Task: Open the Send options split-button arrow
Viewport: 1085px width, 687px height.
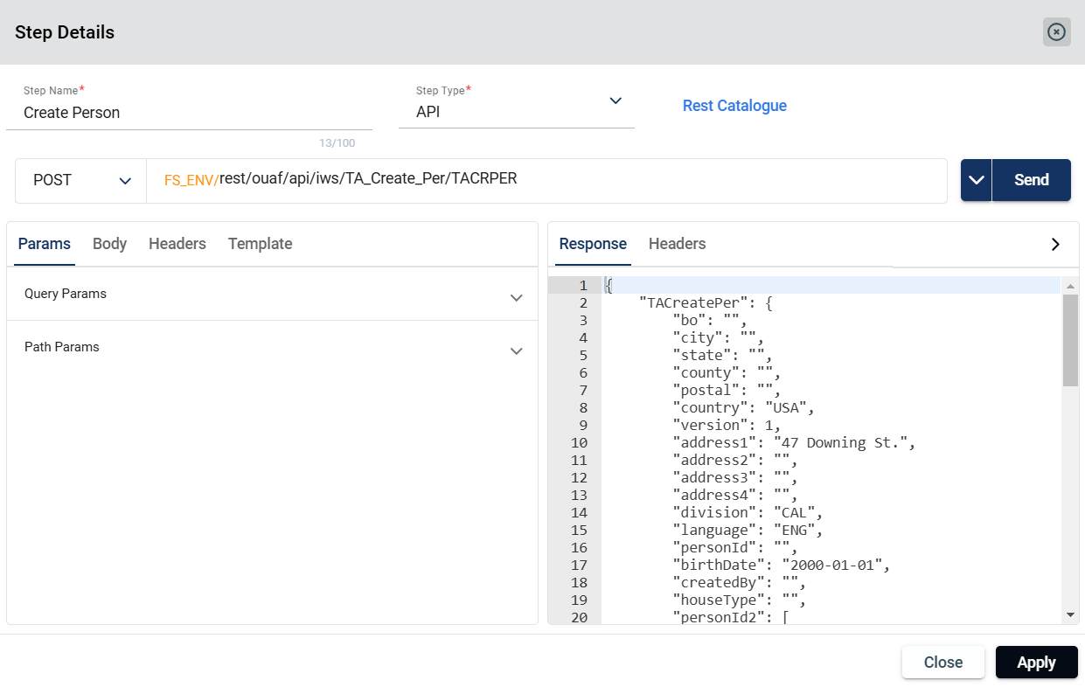Action: [977, 180]
